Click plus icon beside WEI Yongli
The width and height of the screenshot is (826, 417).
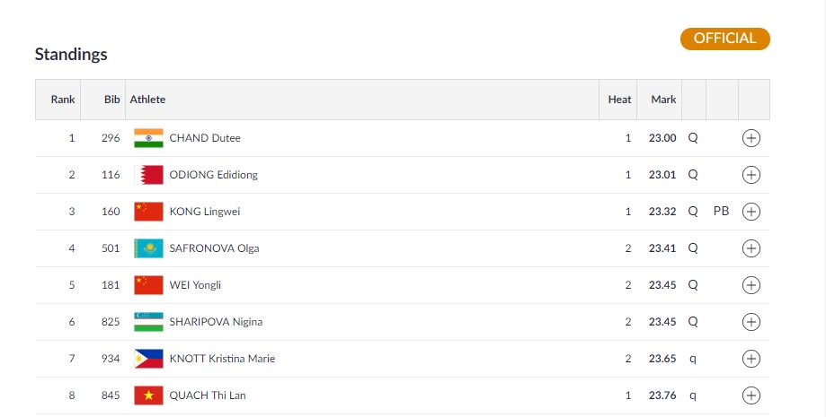751,285
